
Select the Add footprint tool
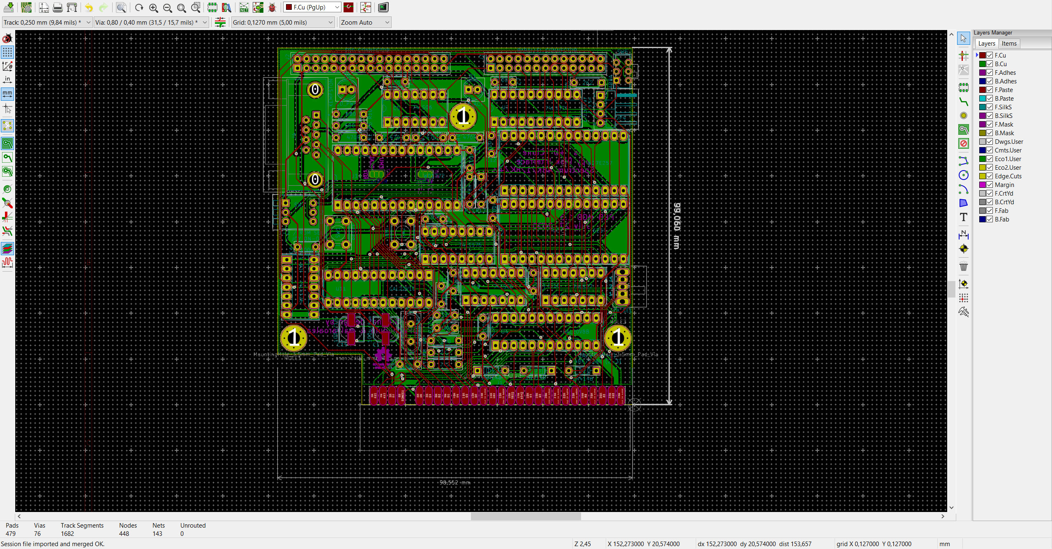pos(963,88)
